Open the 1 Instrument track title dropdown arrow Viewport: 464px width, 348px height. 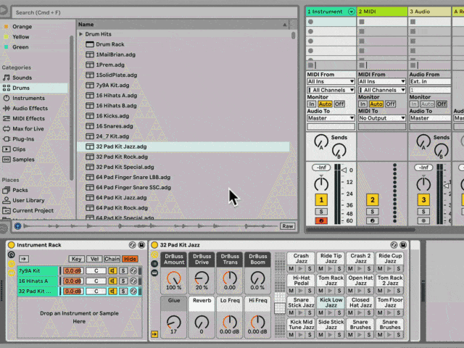coord(351,12)
